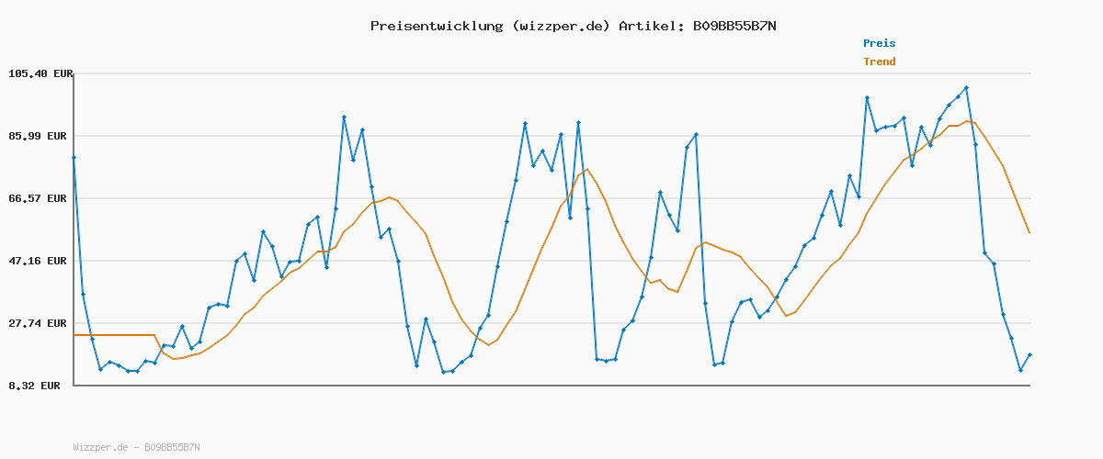Screen dimensions: 1103x459
Task: Select the 85.99 EUR axis label
Action: pyautogui.click(x=40, y=136)
